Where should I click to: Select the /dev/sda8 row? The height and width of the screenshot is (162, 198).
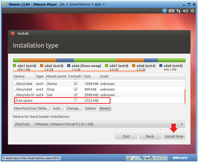click(99, 84)
